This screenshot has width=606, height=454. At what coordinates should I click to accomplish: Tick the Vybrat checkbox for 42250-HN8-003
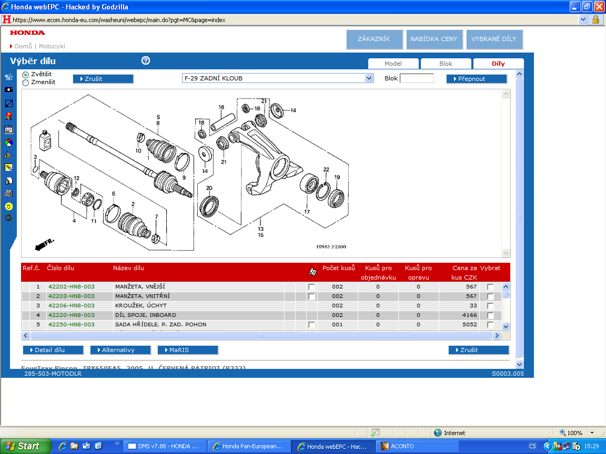[490, 325]
